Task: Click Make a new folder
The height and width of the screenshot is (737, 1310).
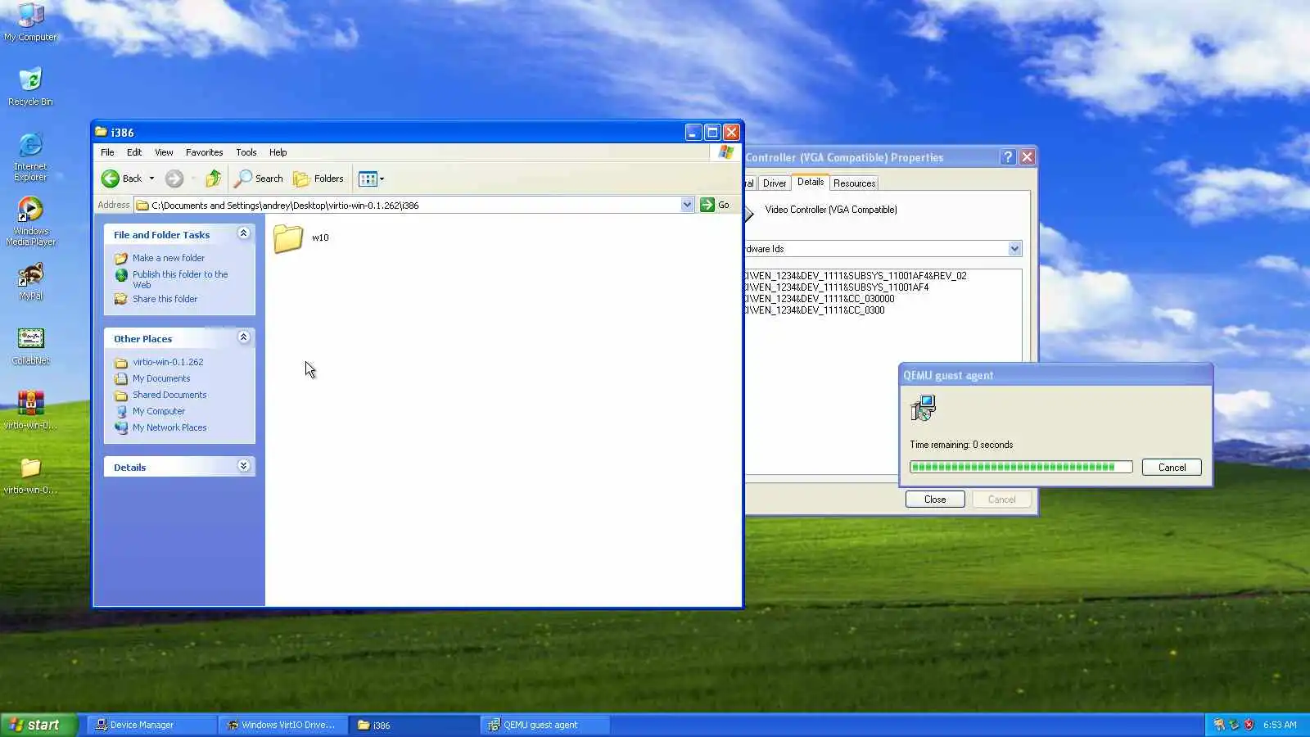Action: [168, 258]
